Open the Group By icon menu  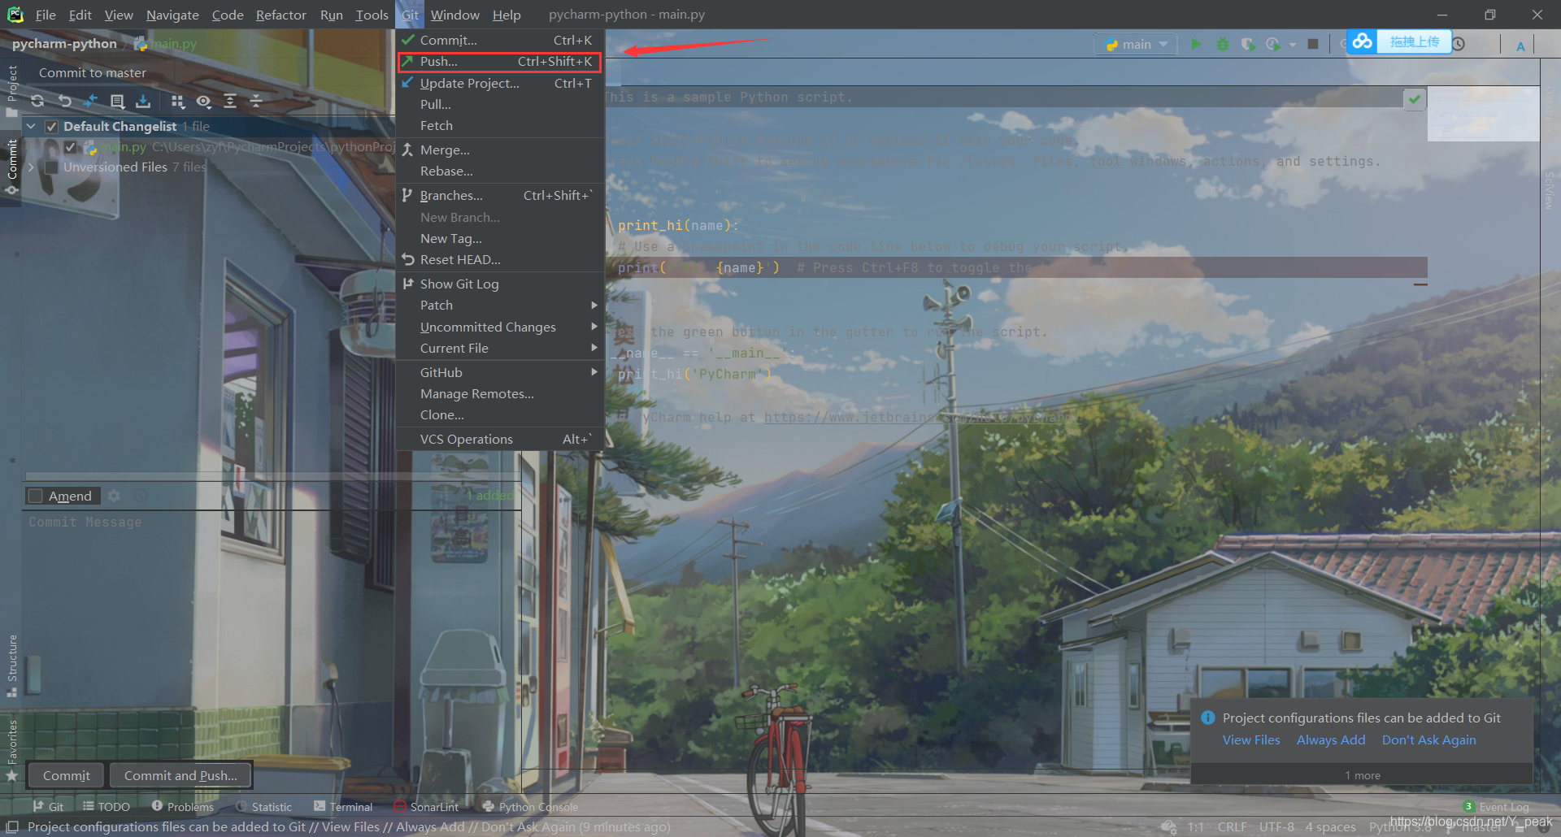178,101
